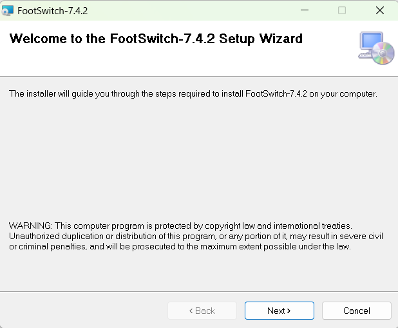
Task: Click the rainbow CD disc in banner image
Action: 383,53
